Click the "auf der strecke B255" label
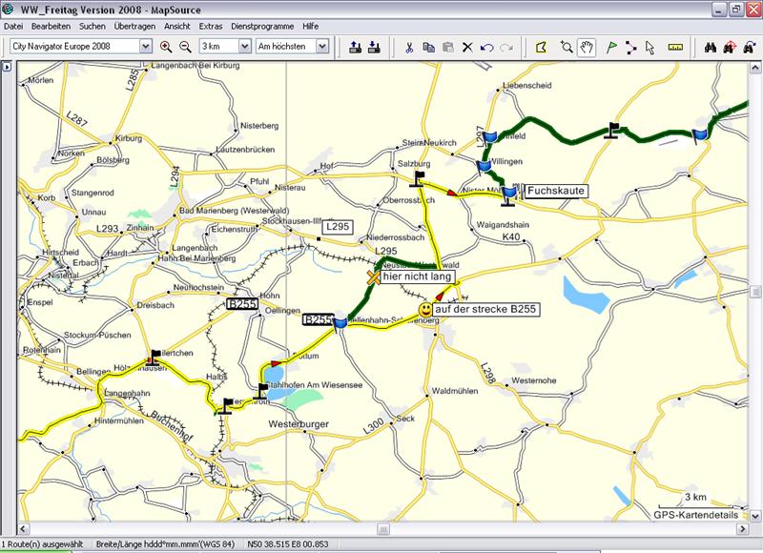This screenshot has height=553, width=763. point(485,309)
